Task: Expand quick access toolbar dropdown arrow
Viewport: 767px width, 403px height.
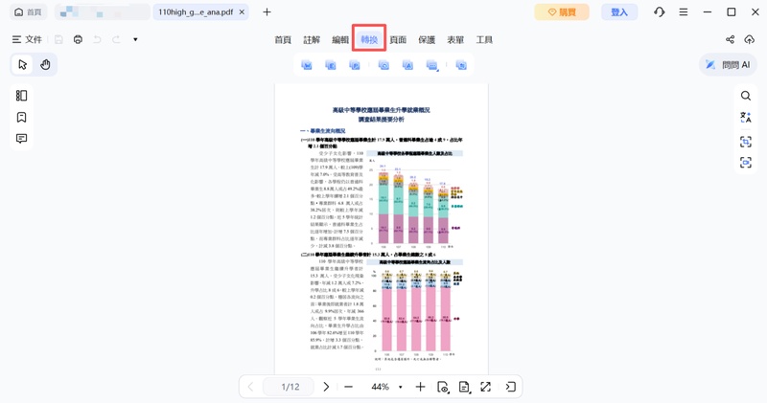Action: (x=135, y=39)
